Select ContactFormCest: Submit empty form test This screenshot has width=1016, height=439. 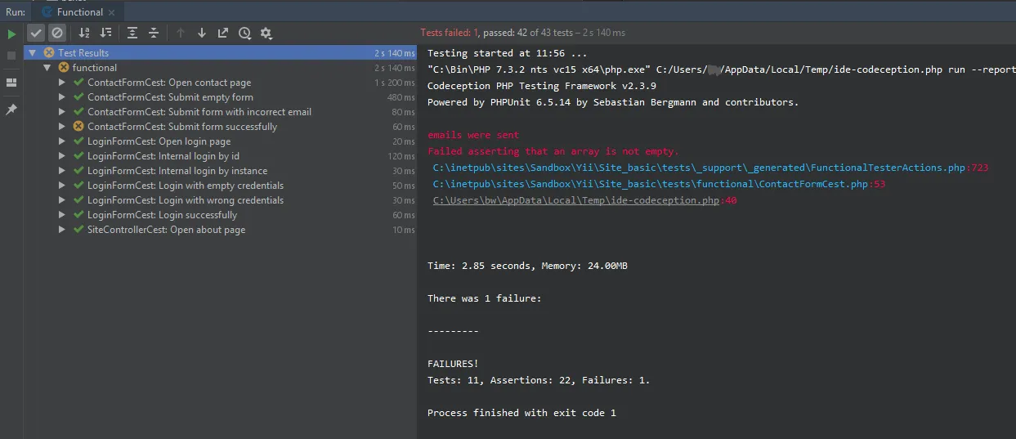[221, 97]
